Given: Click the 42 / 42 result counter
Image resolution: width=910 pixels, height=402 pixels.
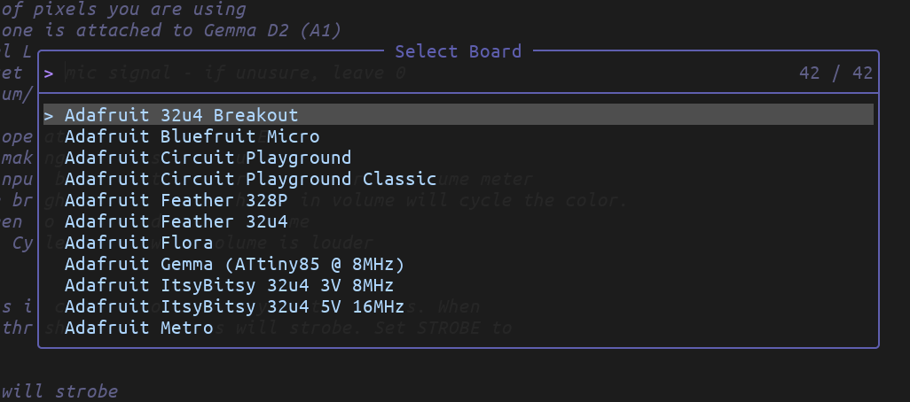Looking at the screenshot, I should (835, 73).
